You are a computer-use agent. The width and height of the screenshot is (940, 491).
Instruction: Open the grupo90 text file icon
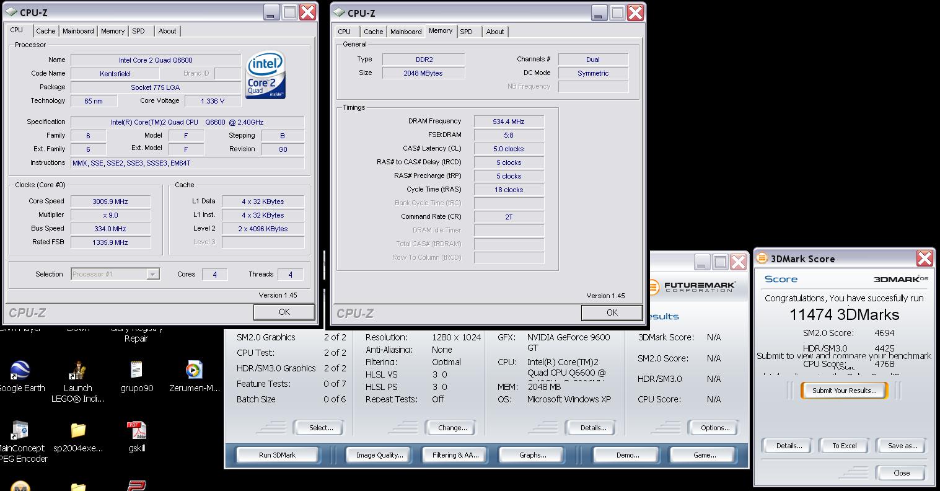[136, 371]
